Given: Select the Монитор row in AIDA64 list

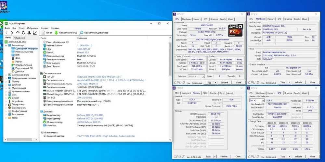Looking at the screenshot, I should click(x=104, y=125).
